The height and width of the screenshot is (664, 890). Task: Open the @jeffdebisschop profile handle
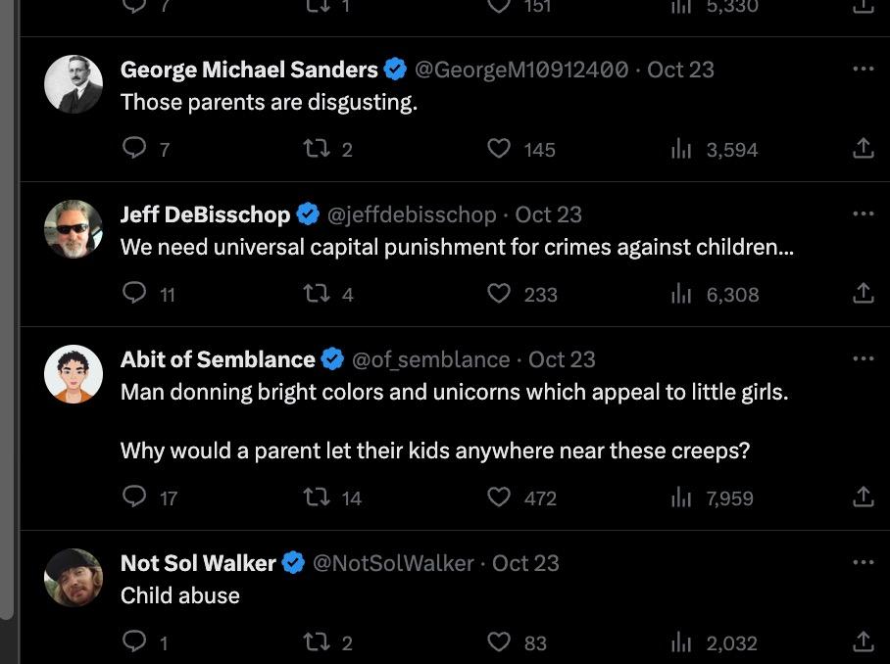(411, 214)
